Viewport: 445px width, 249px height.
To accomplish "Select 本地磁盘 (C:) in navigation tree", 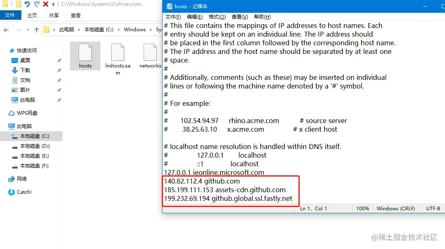I will pos(31,136).
